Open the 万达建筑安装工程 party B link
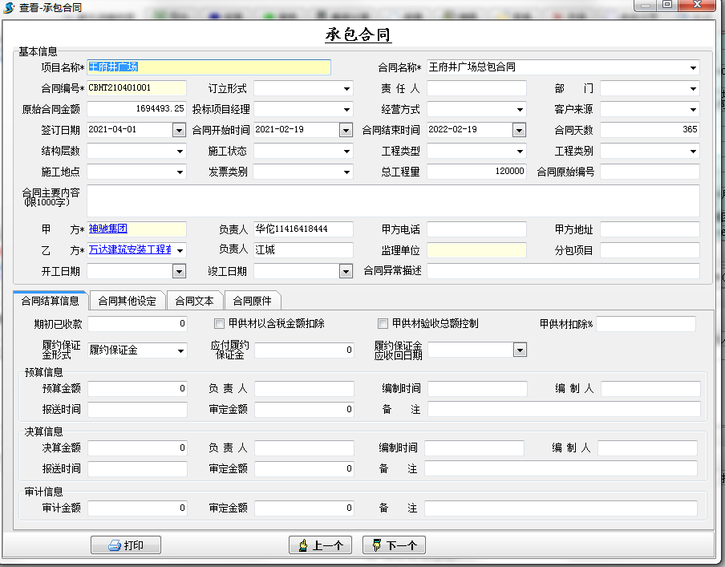 128,250
